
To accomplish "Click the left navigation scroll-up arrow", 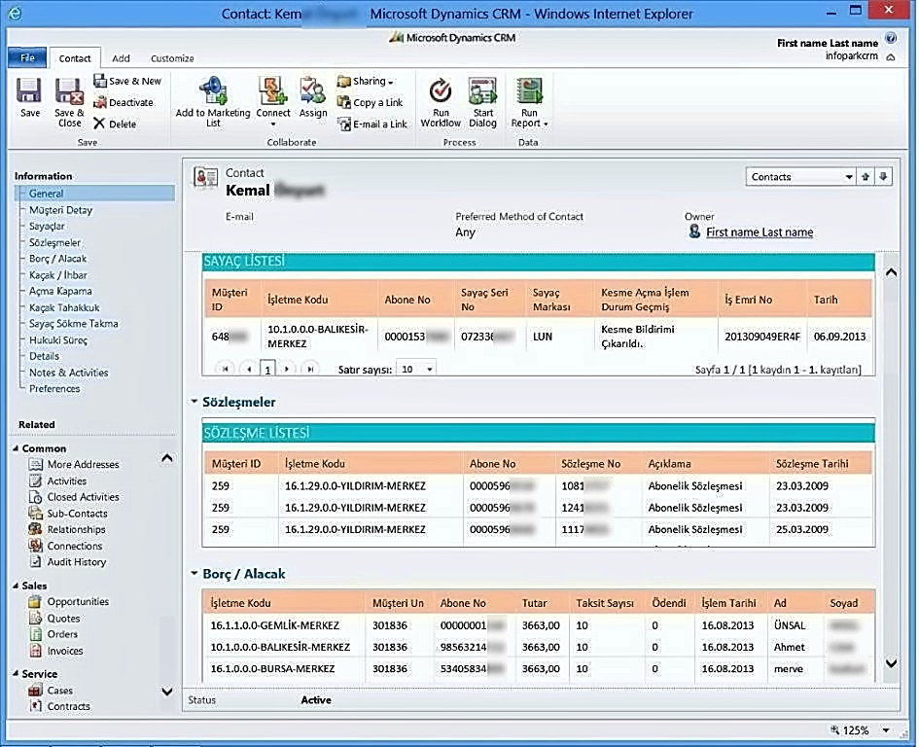I will pos(167,458).
